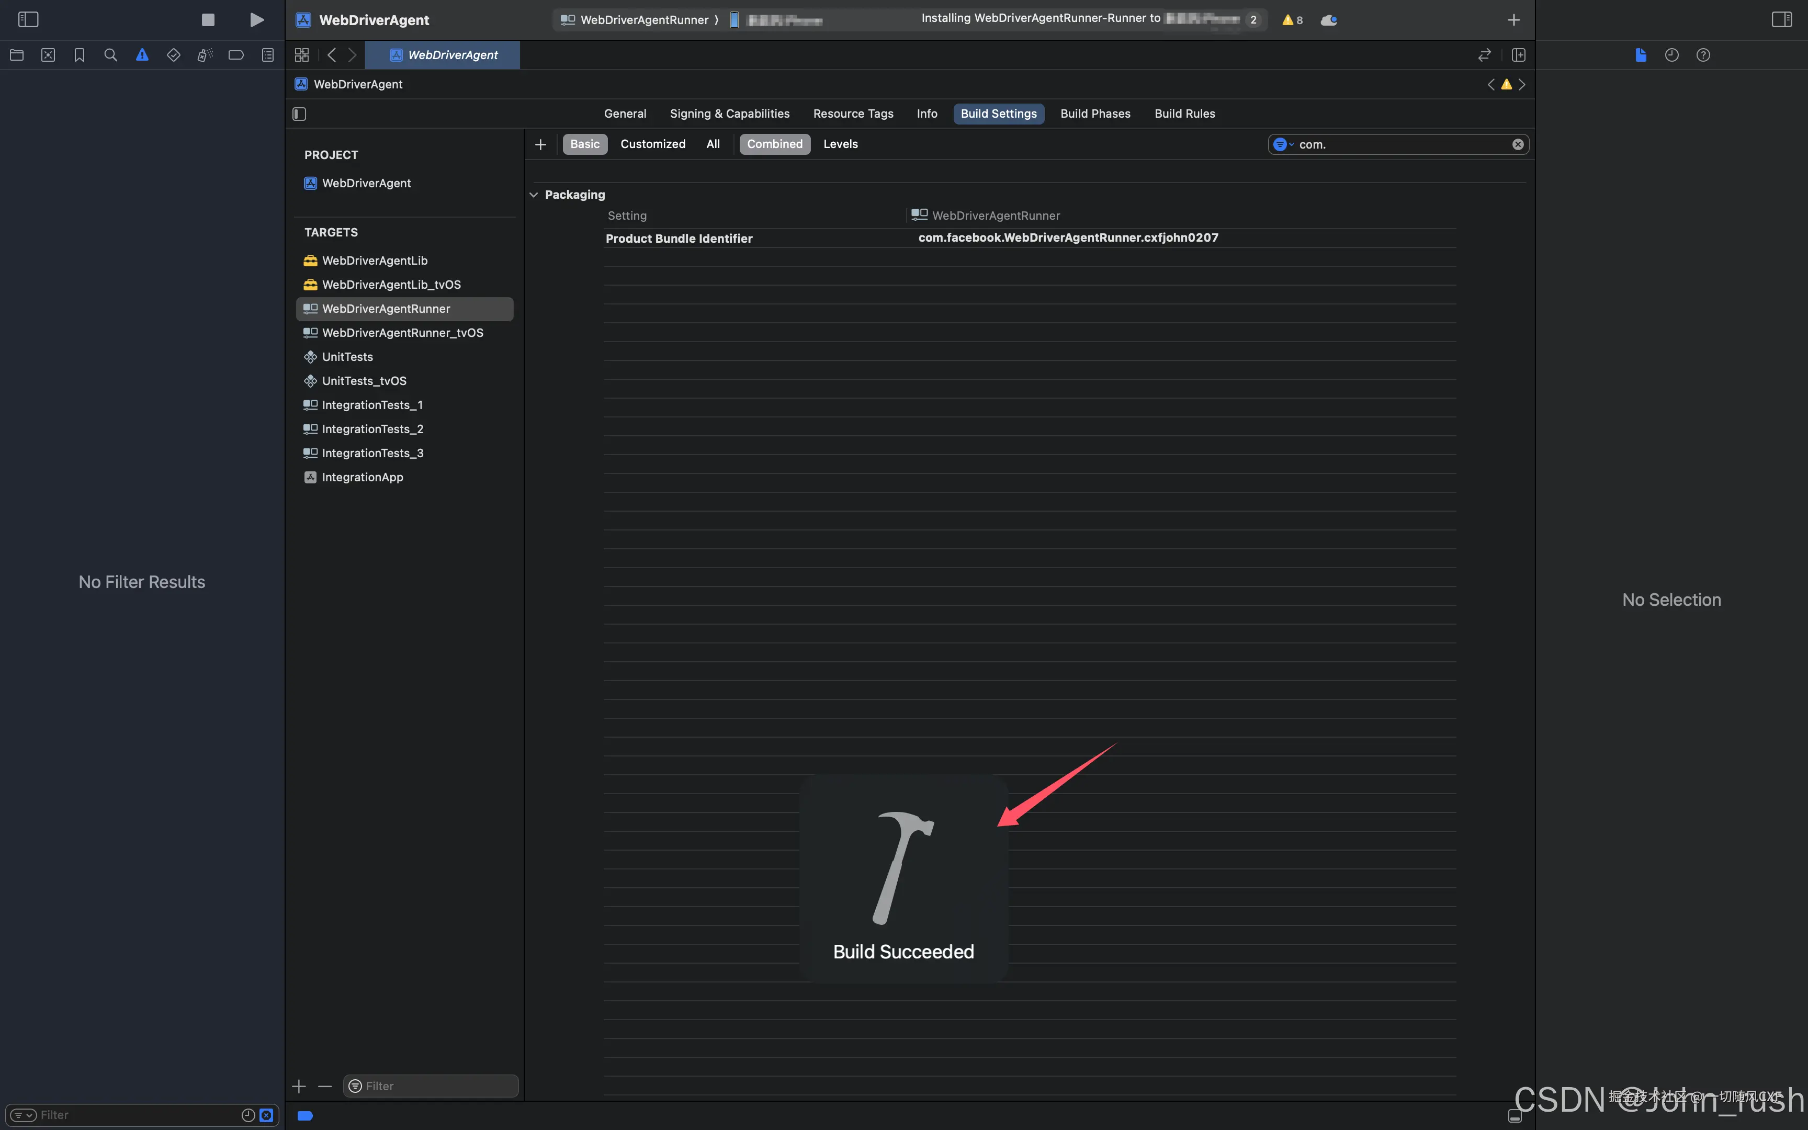1808x1130 pixels.
Task: Open the Find navigator magnifier icon
Action: [x=110, y=55]
